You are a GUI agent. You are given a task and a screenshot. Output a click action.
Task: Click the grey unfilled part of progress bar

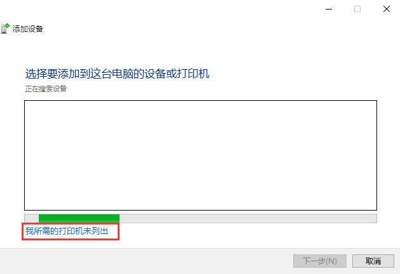click(x=248, y=218)
